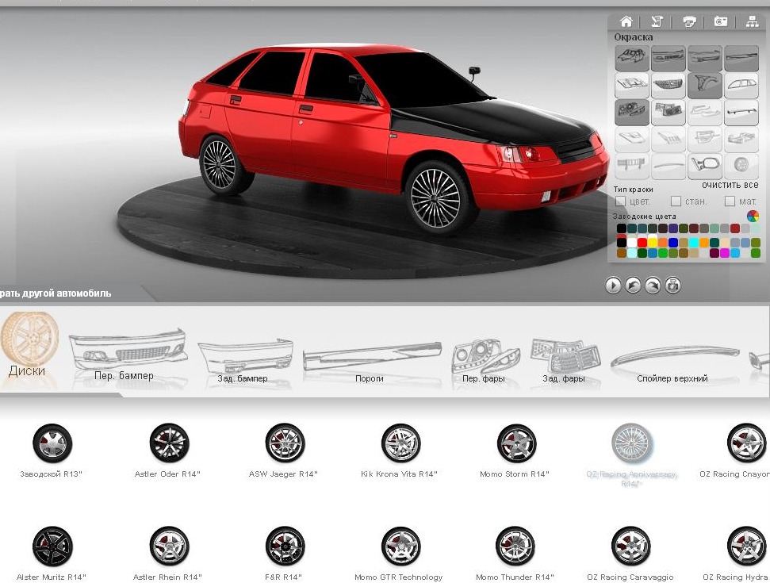770x583 pixels.
Task: Open the Пер. фары headlights category
Action: [485, 361]
